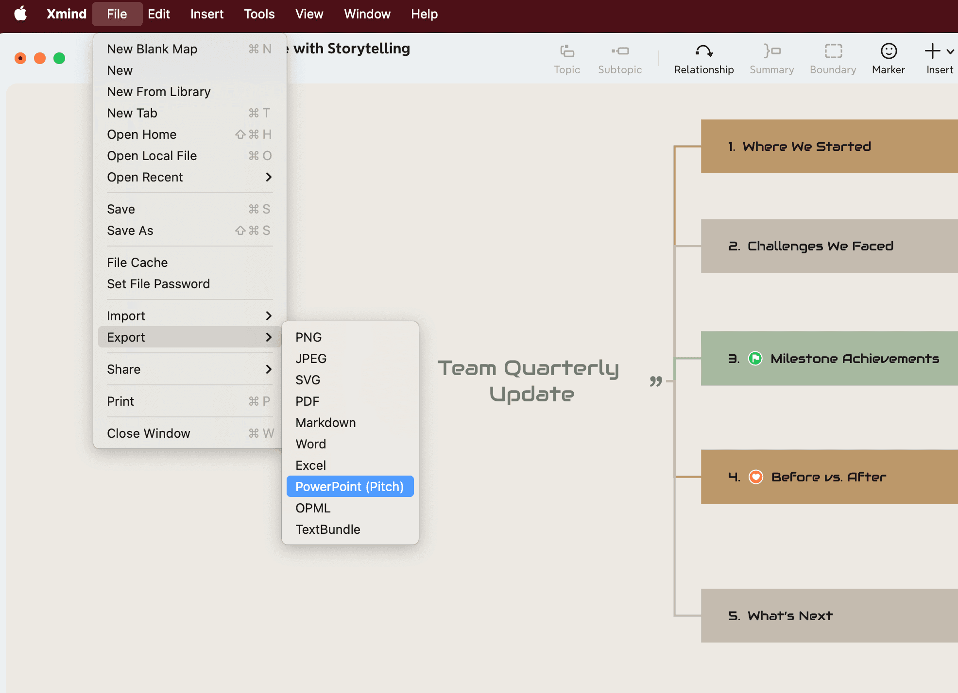Open the Tools menu
Screen dimensions: 958x693
pyautogui.click(x=259, y=14)
